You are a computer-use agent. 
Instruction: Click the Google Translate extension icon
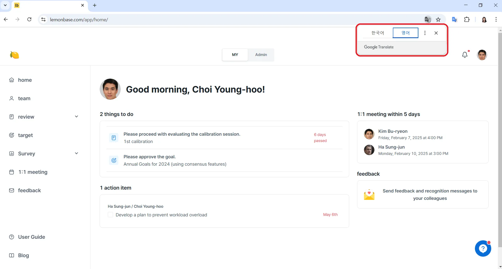454,19
